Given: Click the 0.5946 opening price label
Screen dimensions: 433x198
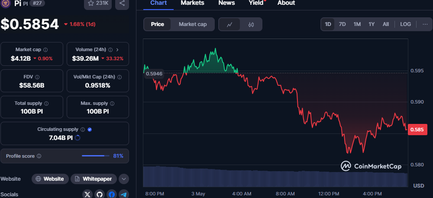Looking at the screenshot, I should 154,74.
